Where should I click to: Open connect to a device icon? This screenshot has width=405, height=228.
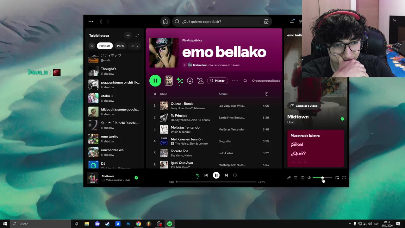coord(302,178)
